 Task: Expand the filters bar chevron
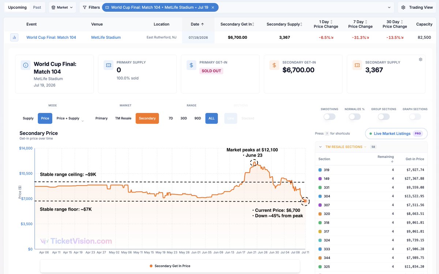coord(389,7)
